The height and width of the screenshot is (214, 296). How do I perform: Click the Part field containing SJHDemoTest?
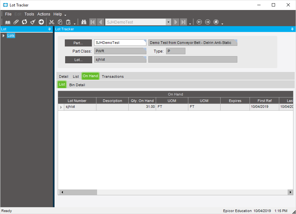point(120,43)
